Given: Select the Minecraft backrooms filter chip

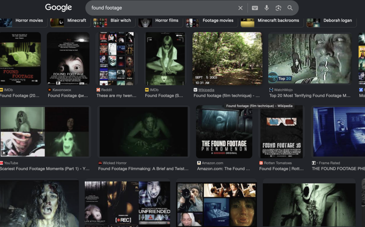Looking at the screenshot, I should tap(272, 22).
